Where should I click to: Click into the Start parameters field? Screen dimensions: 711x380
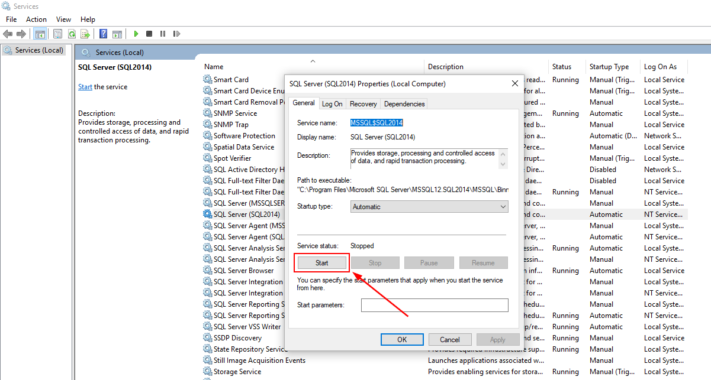pyautogui.click(x=435, y=305)
